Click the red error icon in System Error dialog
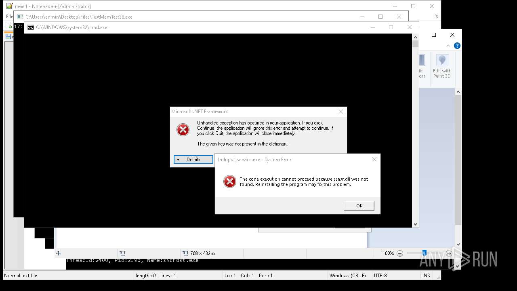517x291 pixels. (x=230, y=181)
